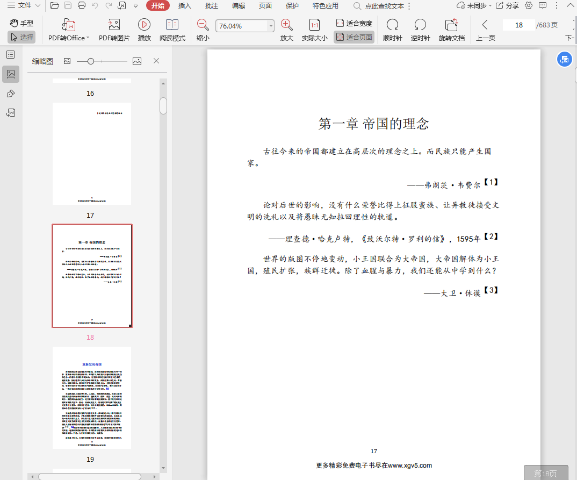The height and width of the screenshot is (480, 577).
Task: Expand the quick access toolbar dropdown
Action: 135,5
